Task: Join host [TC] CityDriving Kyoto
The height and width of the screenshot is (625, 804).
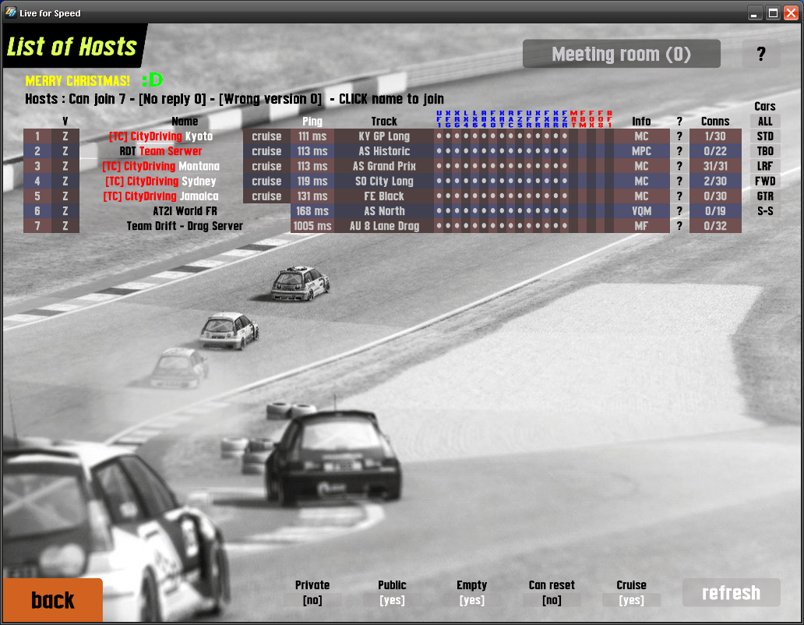Action: pos(161,136)
